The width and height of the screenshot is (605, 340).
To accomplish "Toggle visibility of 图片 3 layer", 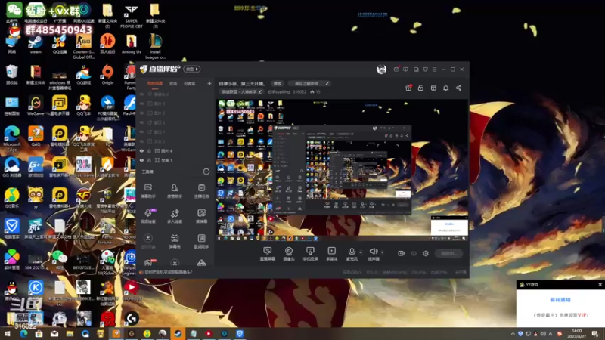I will pos(141,104).
